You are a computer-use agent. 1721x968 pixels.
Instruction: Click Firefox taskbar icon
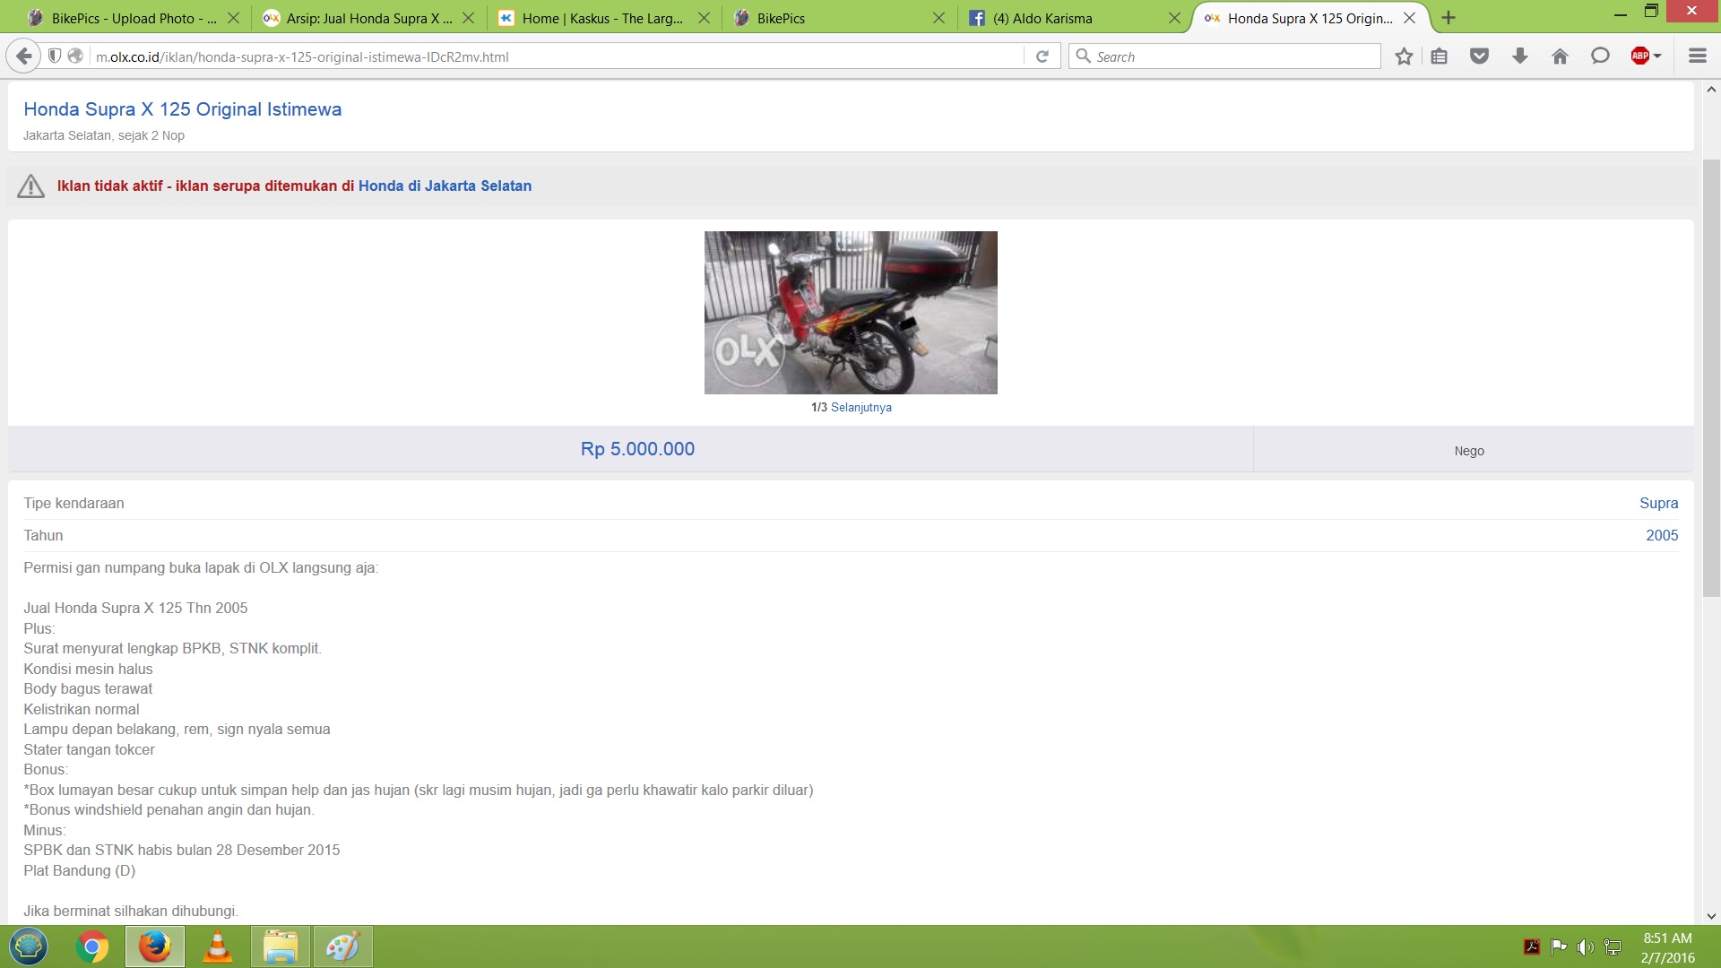coord(154,946)
